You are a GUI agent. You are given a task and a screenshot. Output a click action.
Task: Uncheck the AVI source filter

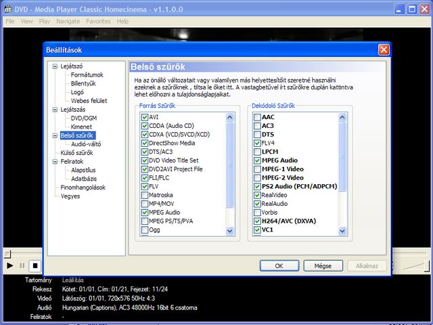click(145, 117)
